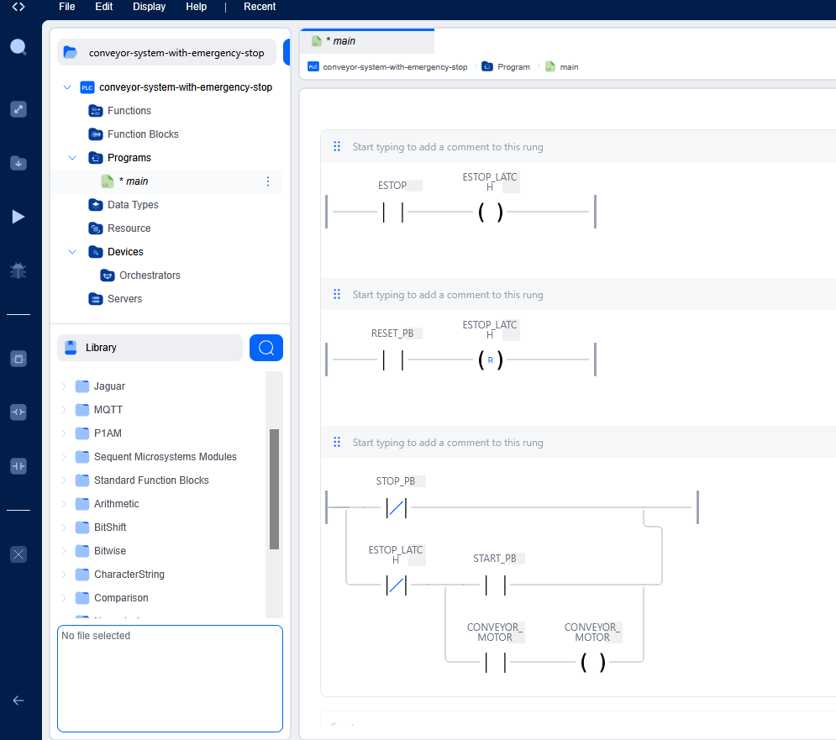Image resolution: width=836 pixels, height=740 pixels.
Task: Select the ESTOP_LATCH negated contact in third rung
Action: (x=396, y=585)
